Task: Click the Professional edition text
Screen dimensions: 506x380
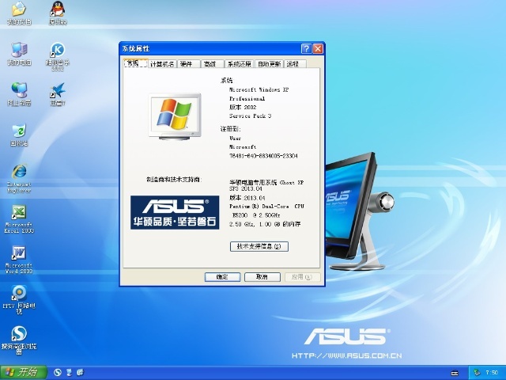Action: pyautogui.click(x=247, y=98)
